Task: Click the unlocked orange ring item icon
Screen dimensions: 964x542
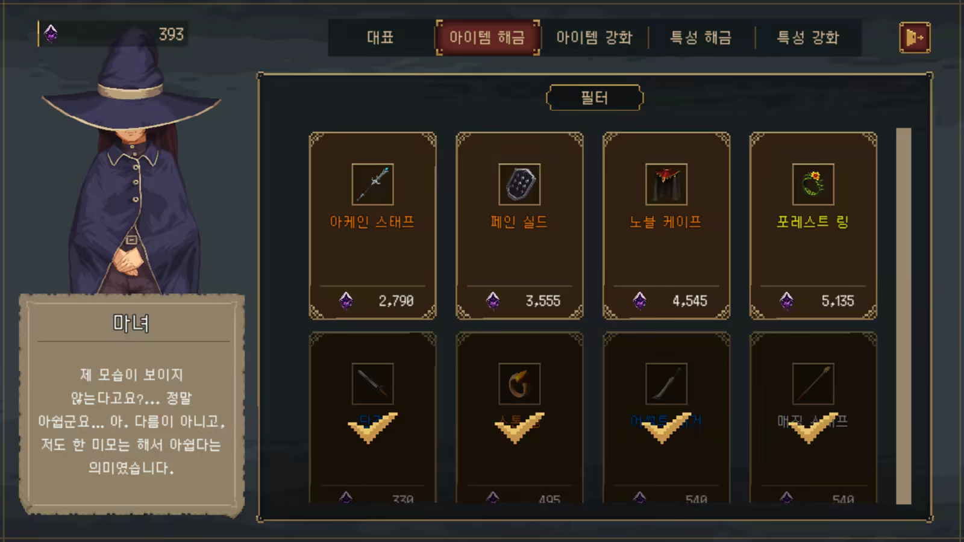Action: [519, 384]
